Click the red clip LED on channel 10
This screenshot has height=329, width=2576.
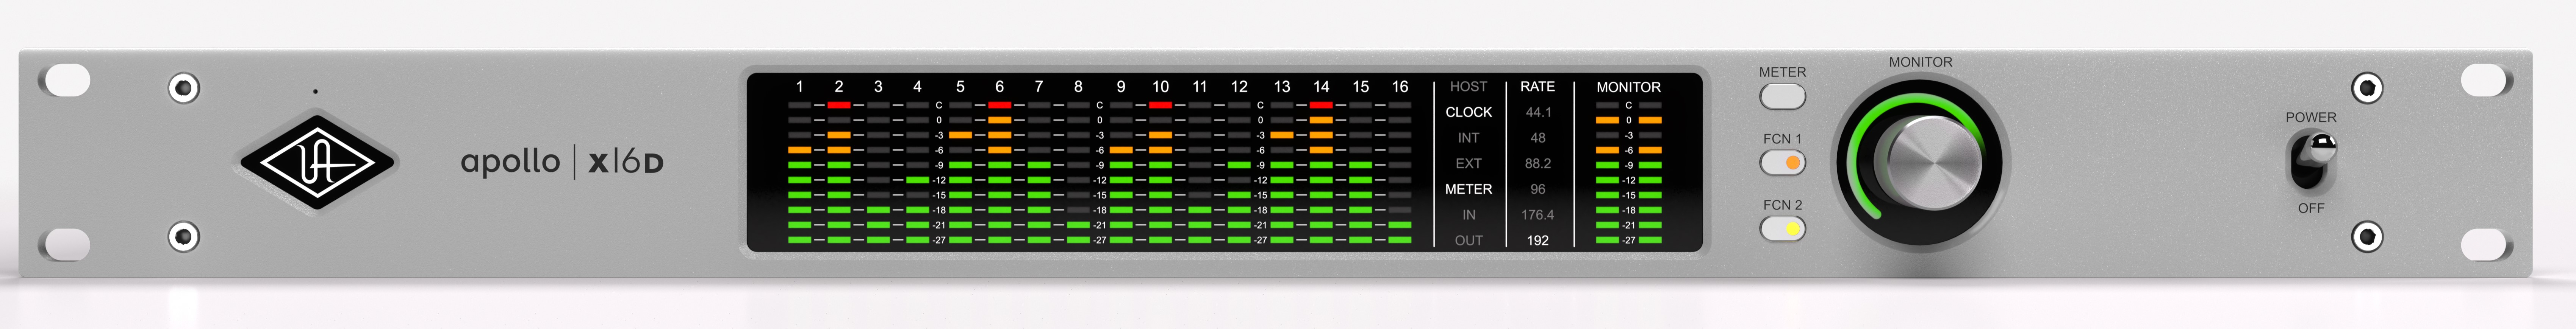pos(1160,105)
